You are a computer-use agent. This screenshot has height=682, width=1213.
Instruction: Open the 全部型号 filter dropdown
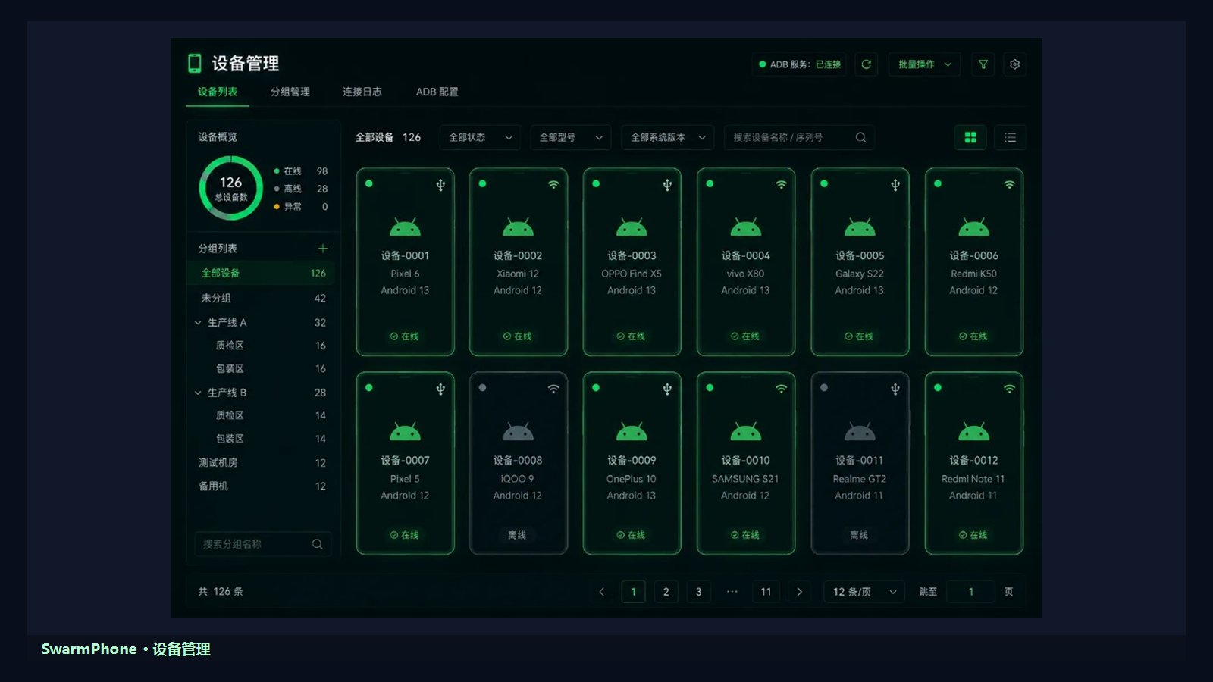(570, 137)
